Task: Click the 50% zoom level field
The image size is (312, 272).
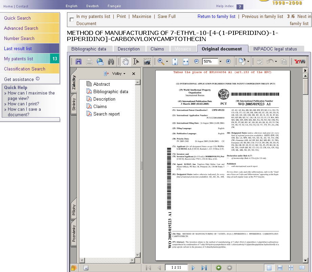Action: point(210,61)
